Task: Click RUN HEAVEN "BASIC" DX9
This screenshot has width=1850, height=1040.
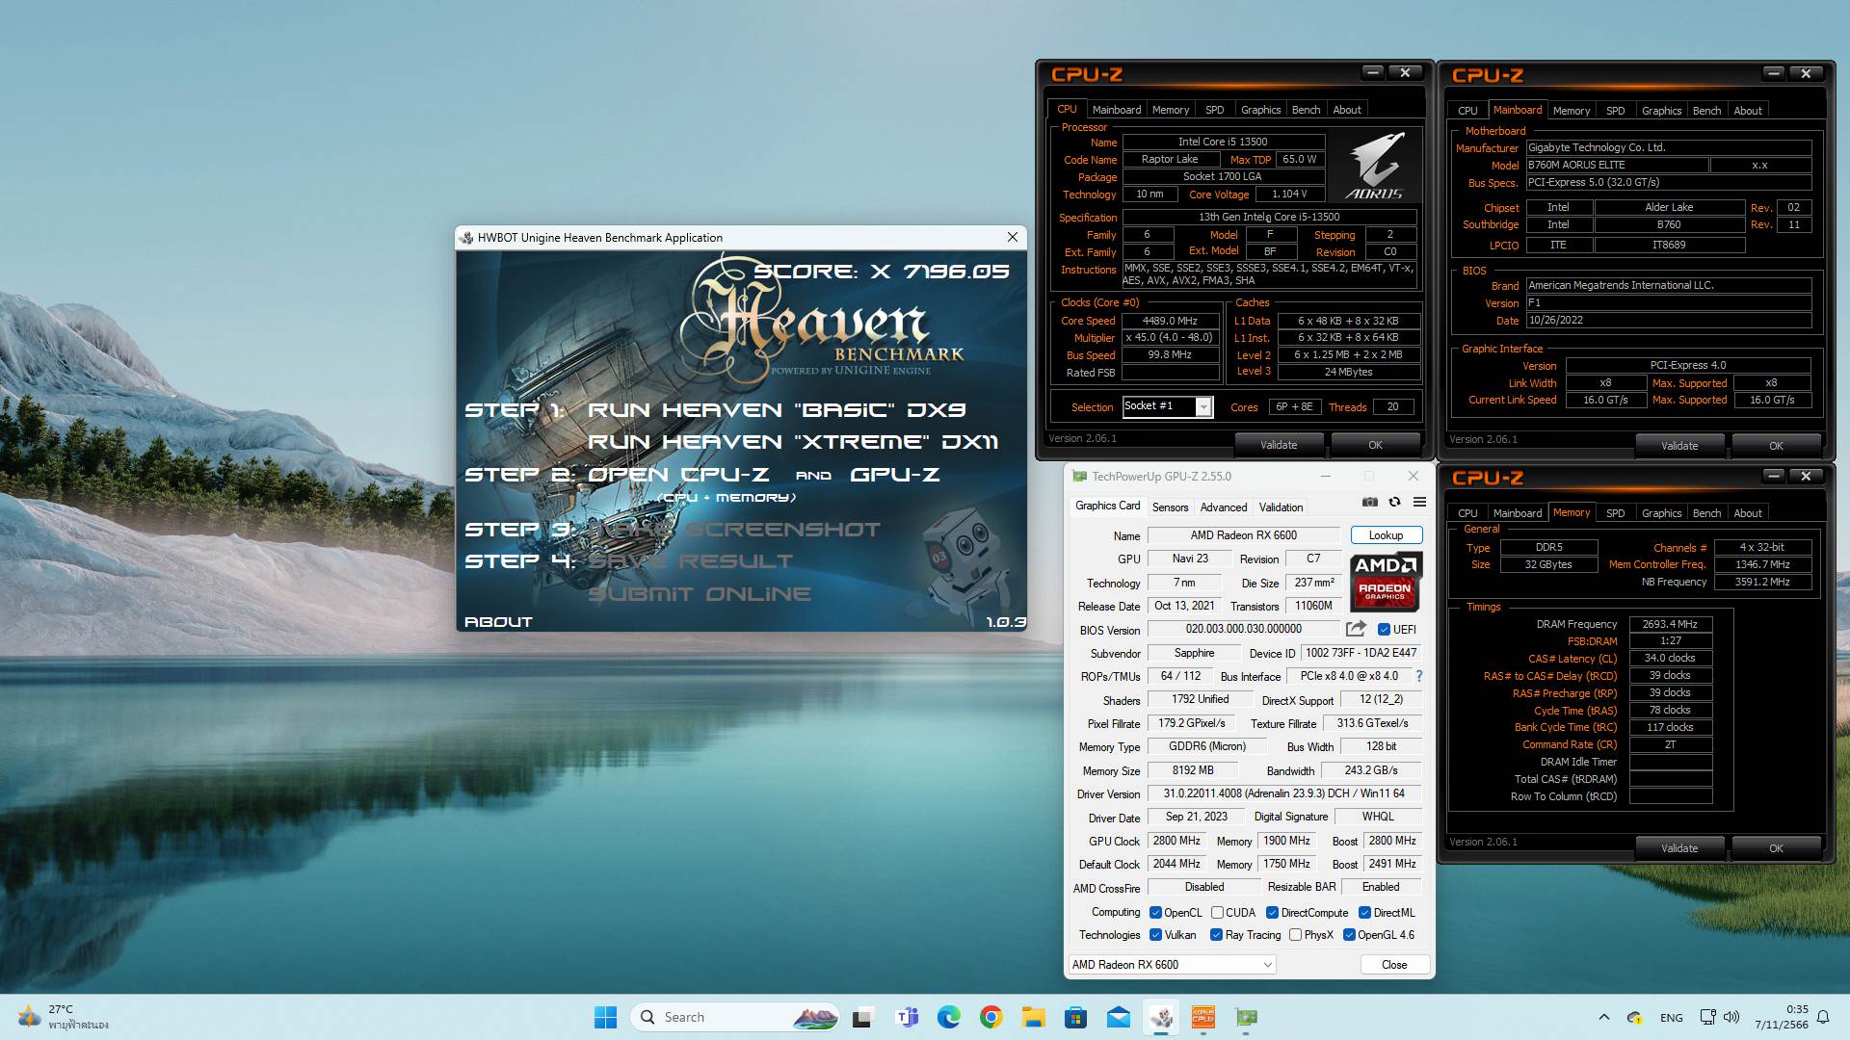Action: 777,410
